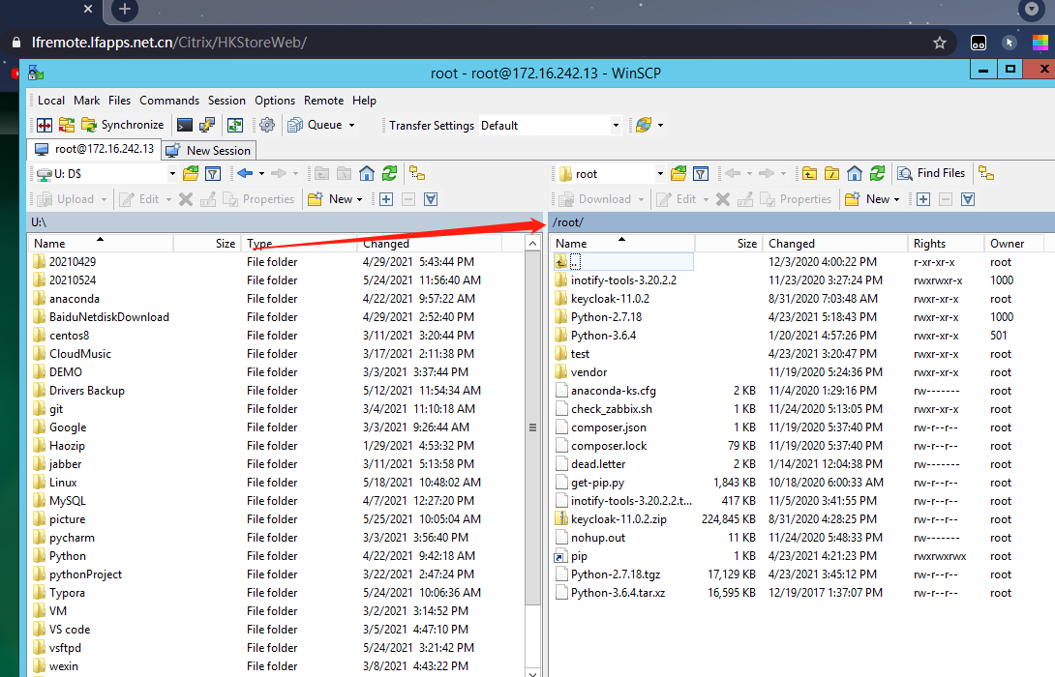Screen dimensions: 1055x677
Task: Click the local panel scrollbar up arrow
Action: (x=533, y=244)
